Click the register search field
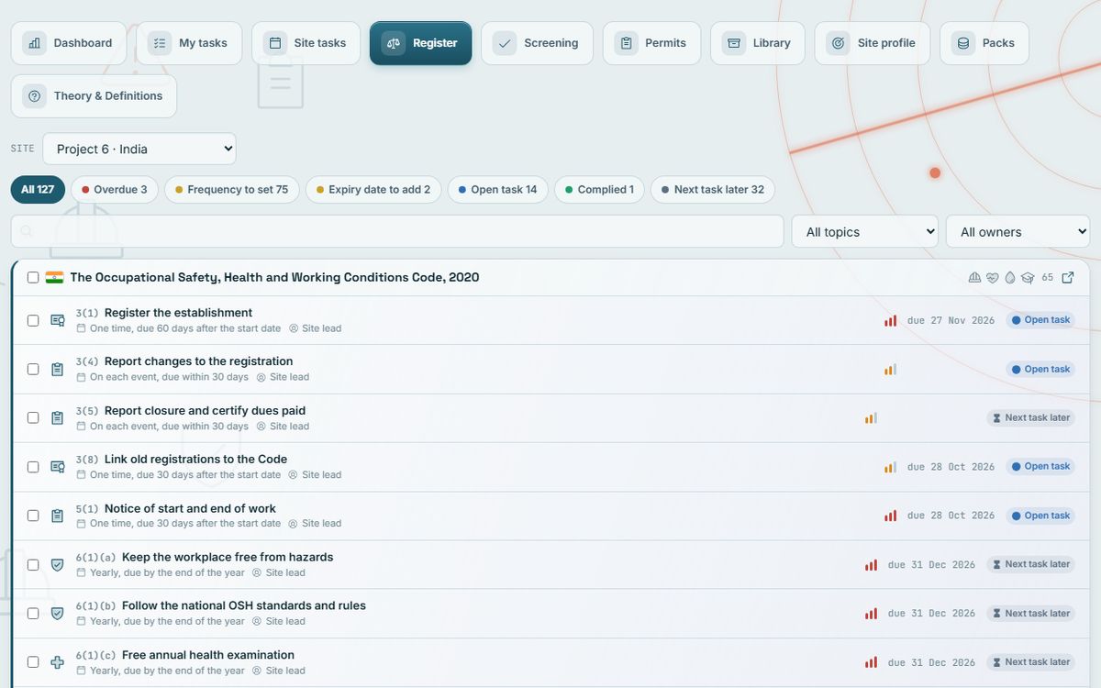Image resolution: width=1101 pixels, height=688 pixels. pyautogui.click(x=397, y=231)
